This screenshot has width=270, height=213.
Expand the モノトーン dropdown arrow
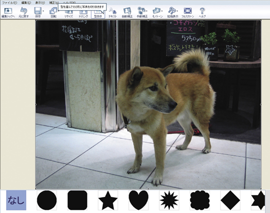click(x=162, y=11)
